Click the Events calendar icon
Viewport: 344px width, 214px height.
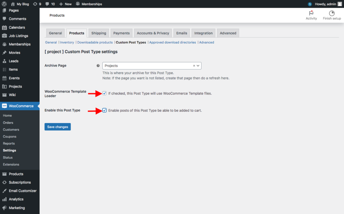[x=4, y=78]
